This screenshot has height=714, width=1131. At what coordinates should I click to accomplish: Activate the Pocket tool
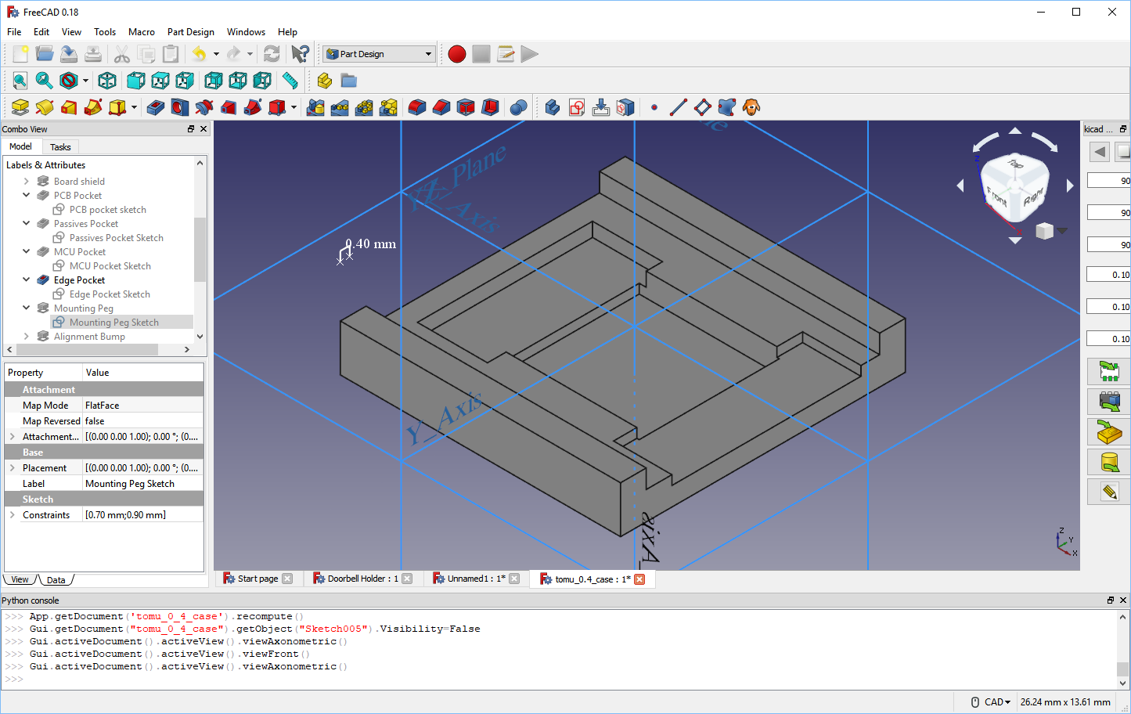tap(153, 107)
